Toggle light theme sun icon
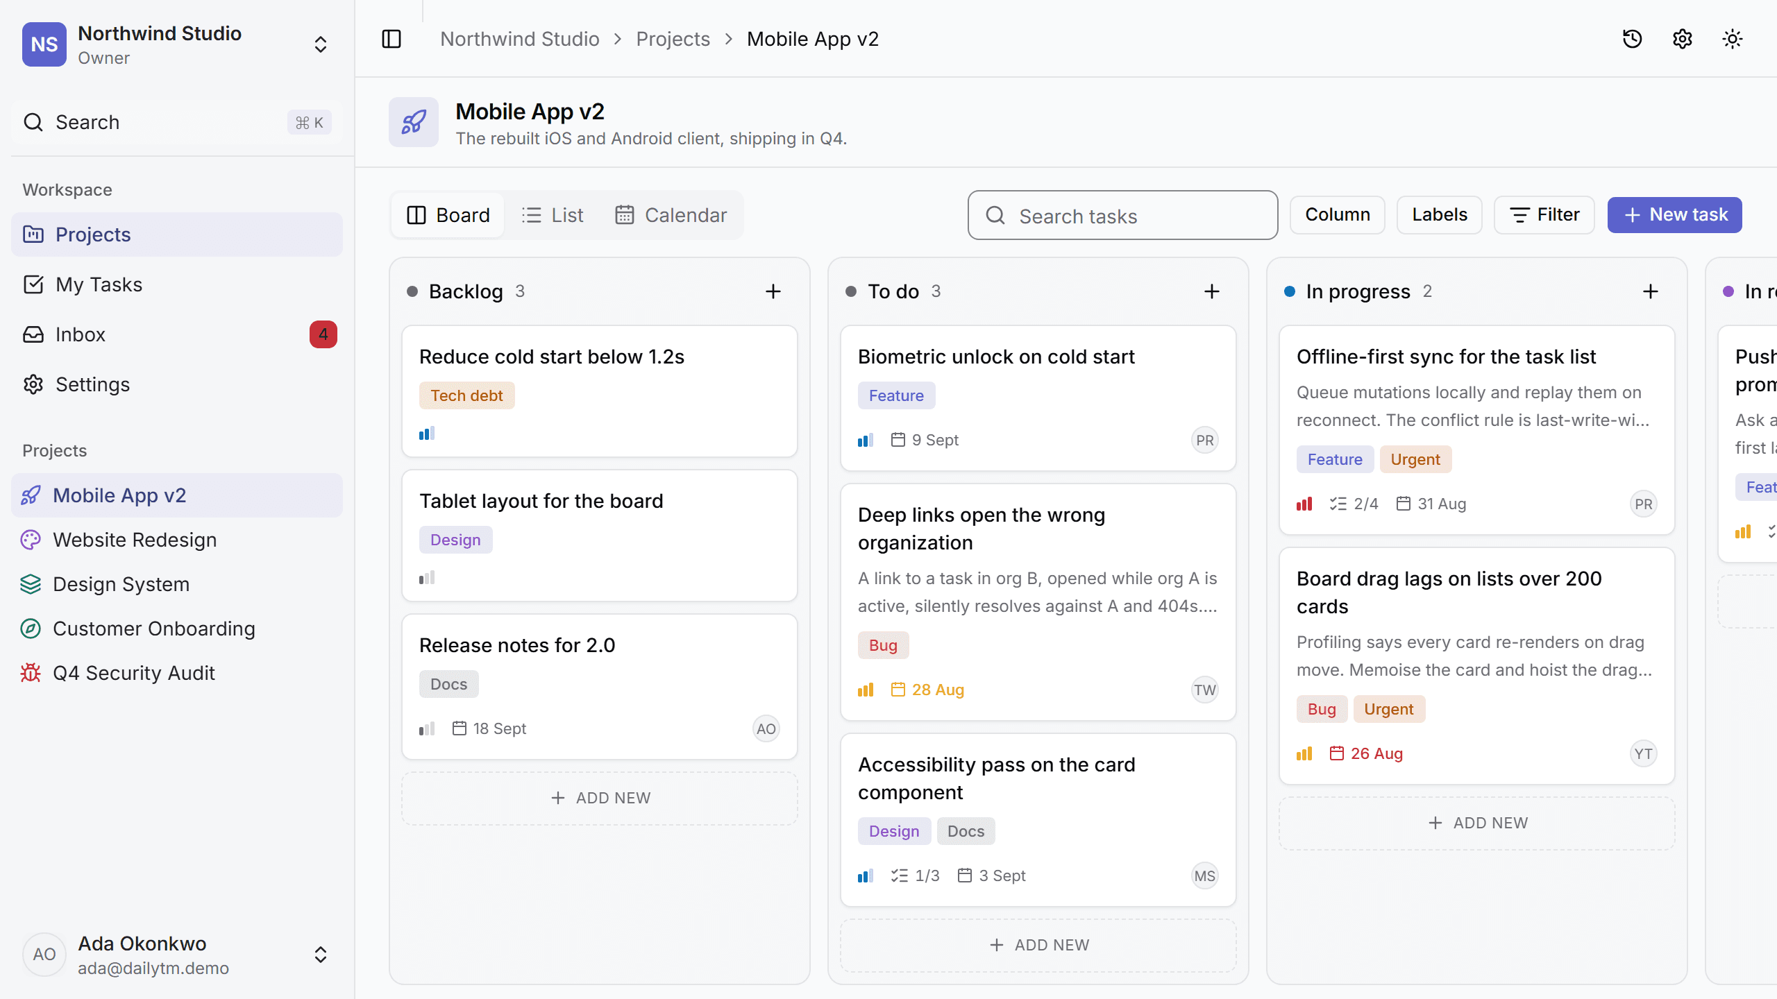This screenshot has width=1777, height=999. (1733, 39)
